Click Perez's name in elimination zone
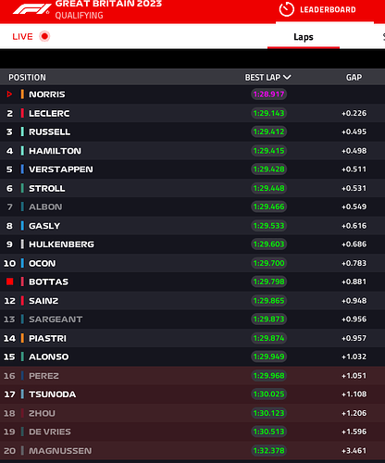Screen dimensions: 385x463 [43, 376]
